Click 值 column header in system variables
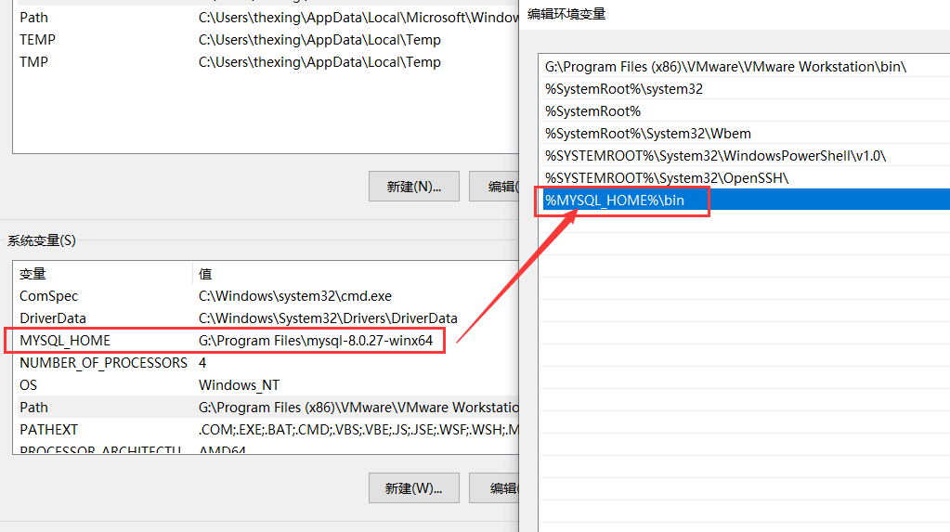 [x=356, y=274]
